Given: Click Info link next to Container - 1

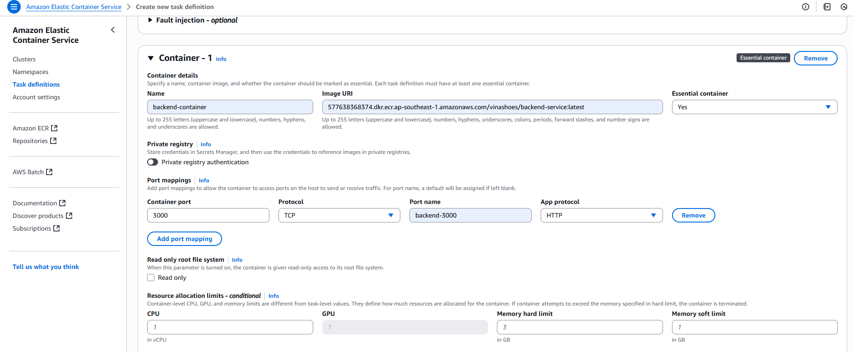Looking at the screenshot, I should pyautogui.click(x=221, y=59).
